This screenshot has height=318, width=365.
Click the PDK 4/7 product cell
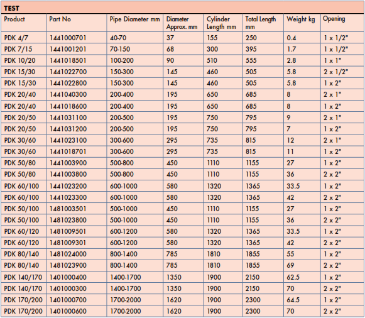(16, 38)
